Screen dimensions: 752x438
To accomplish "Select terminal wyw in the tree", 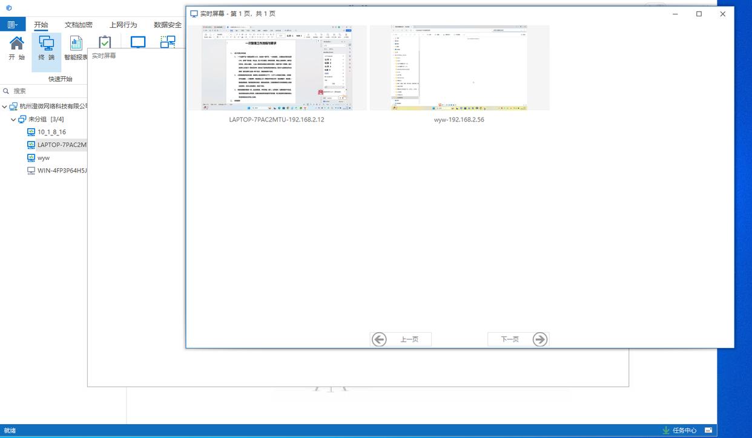I will 38,157.
